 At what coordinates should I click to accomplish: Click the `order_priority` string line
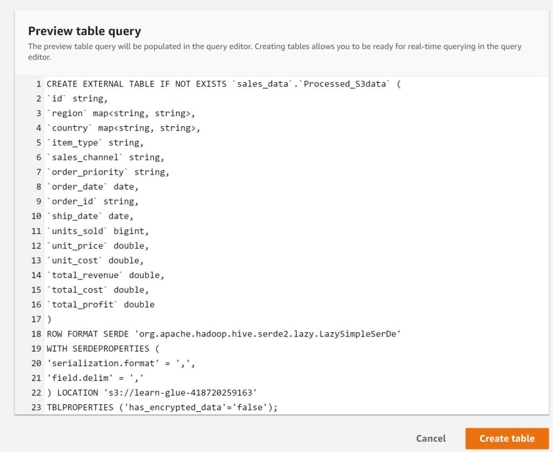click(107, 172)
